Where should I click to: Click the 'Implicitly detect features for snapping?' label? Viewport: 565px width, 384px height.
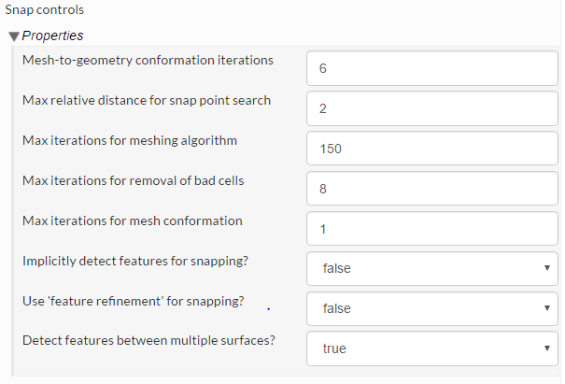click(135, 261)
